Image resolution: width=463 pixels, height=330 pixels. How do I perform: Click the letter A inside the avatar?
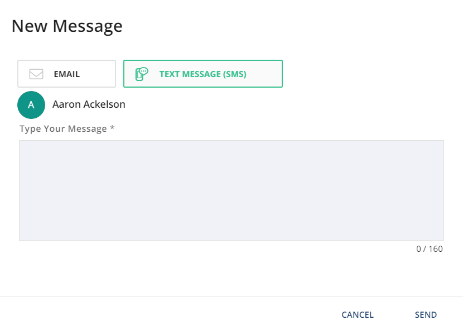coord(31,105)
